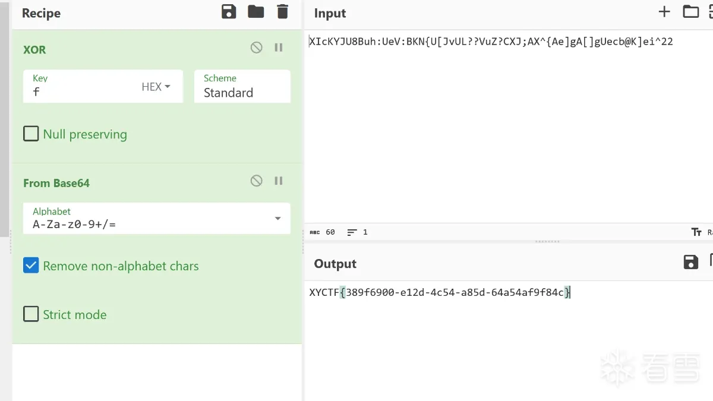The image size is (713, 401).
Task: Clear recipe with trash icon
Action: pos(283,12)
